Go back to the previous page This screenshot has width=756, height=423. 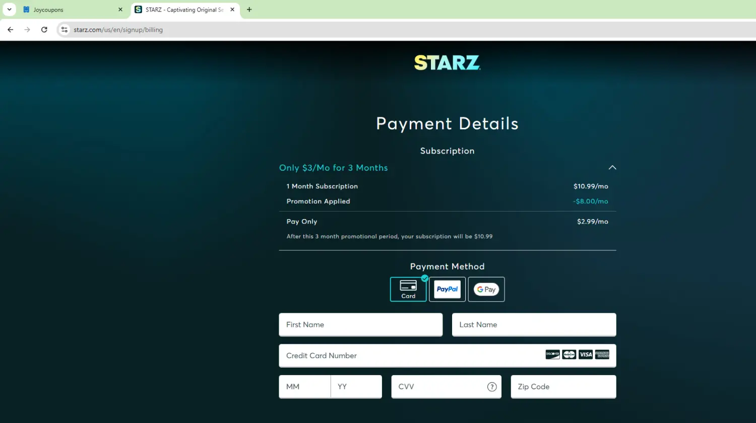pos(10,30)
